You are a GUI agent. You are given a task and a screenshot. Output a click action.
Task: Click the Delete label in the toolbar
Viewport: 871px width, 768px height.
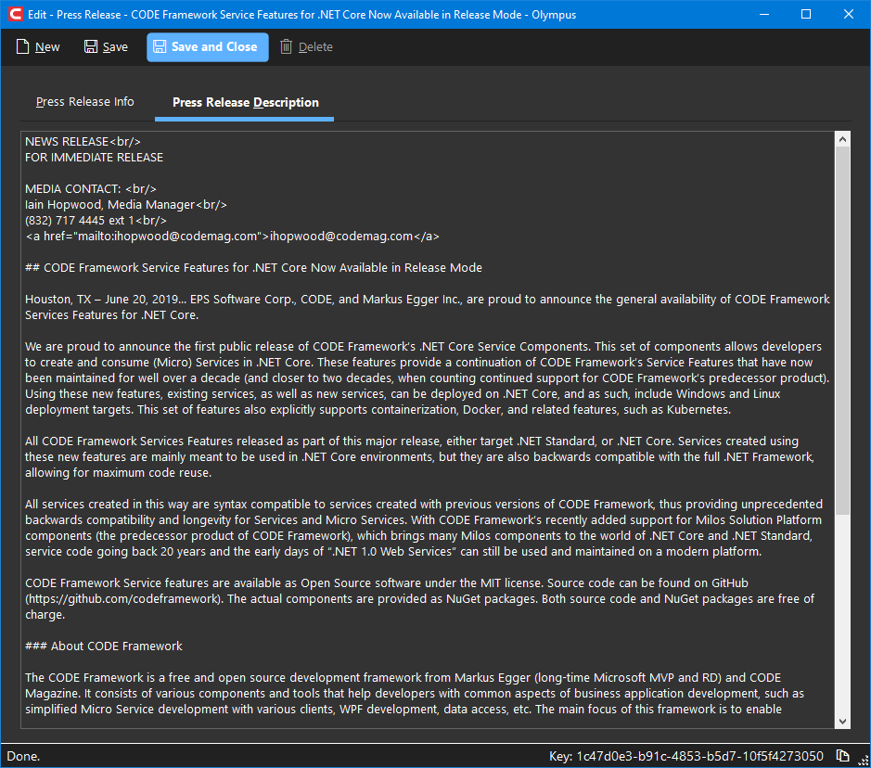(x=315, y=47)
